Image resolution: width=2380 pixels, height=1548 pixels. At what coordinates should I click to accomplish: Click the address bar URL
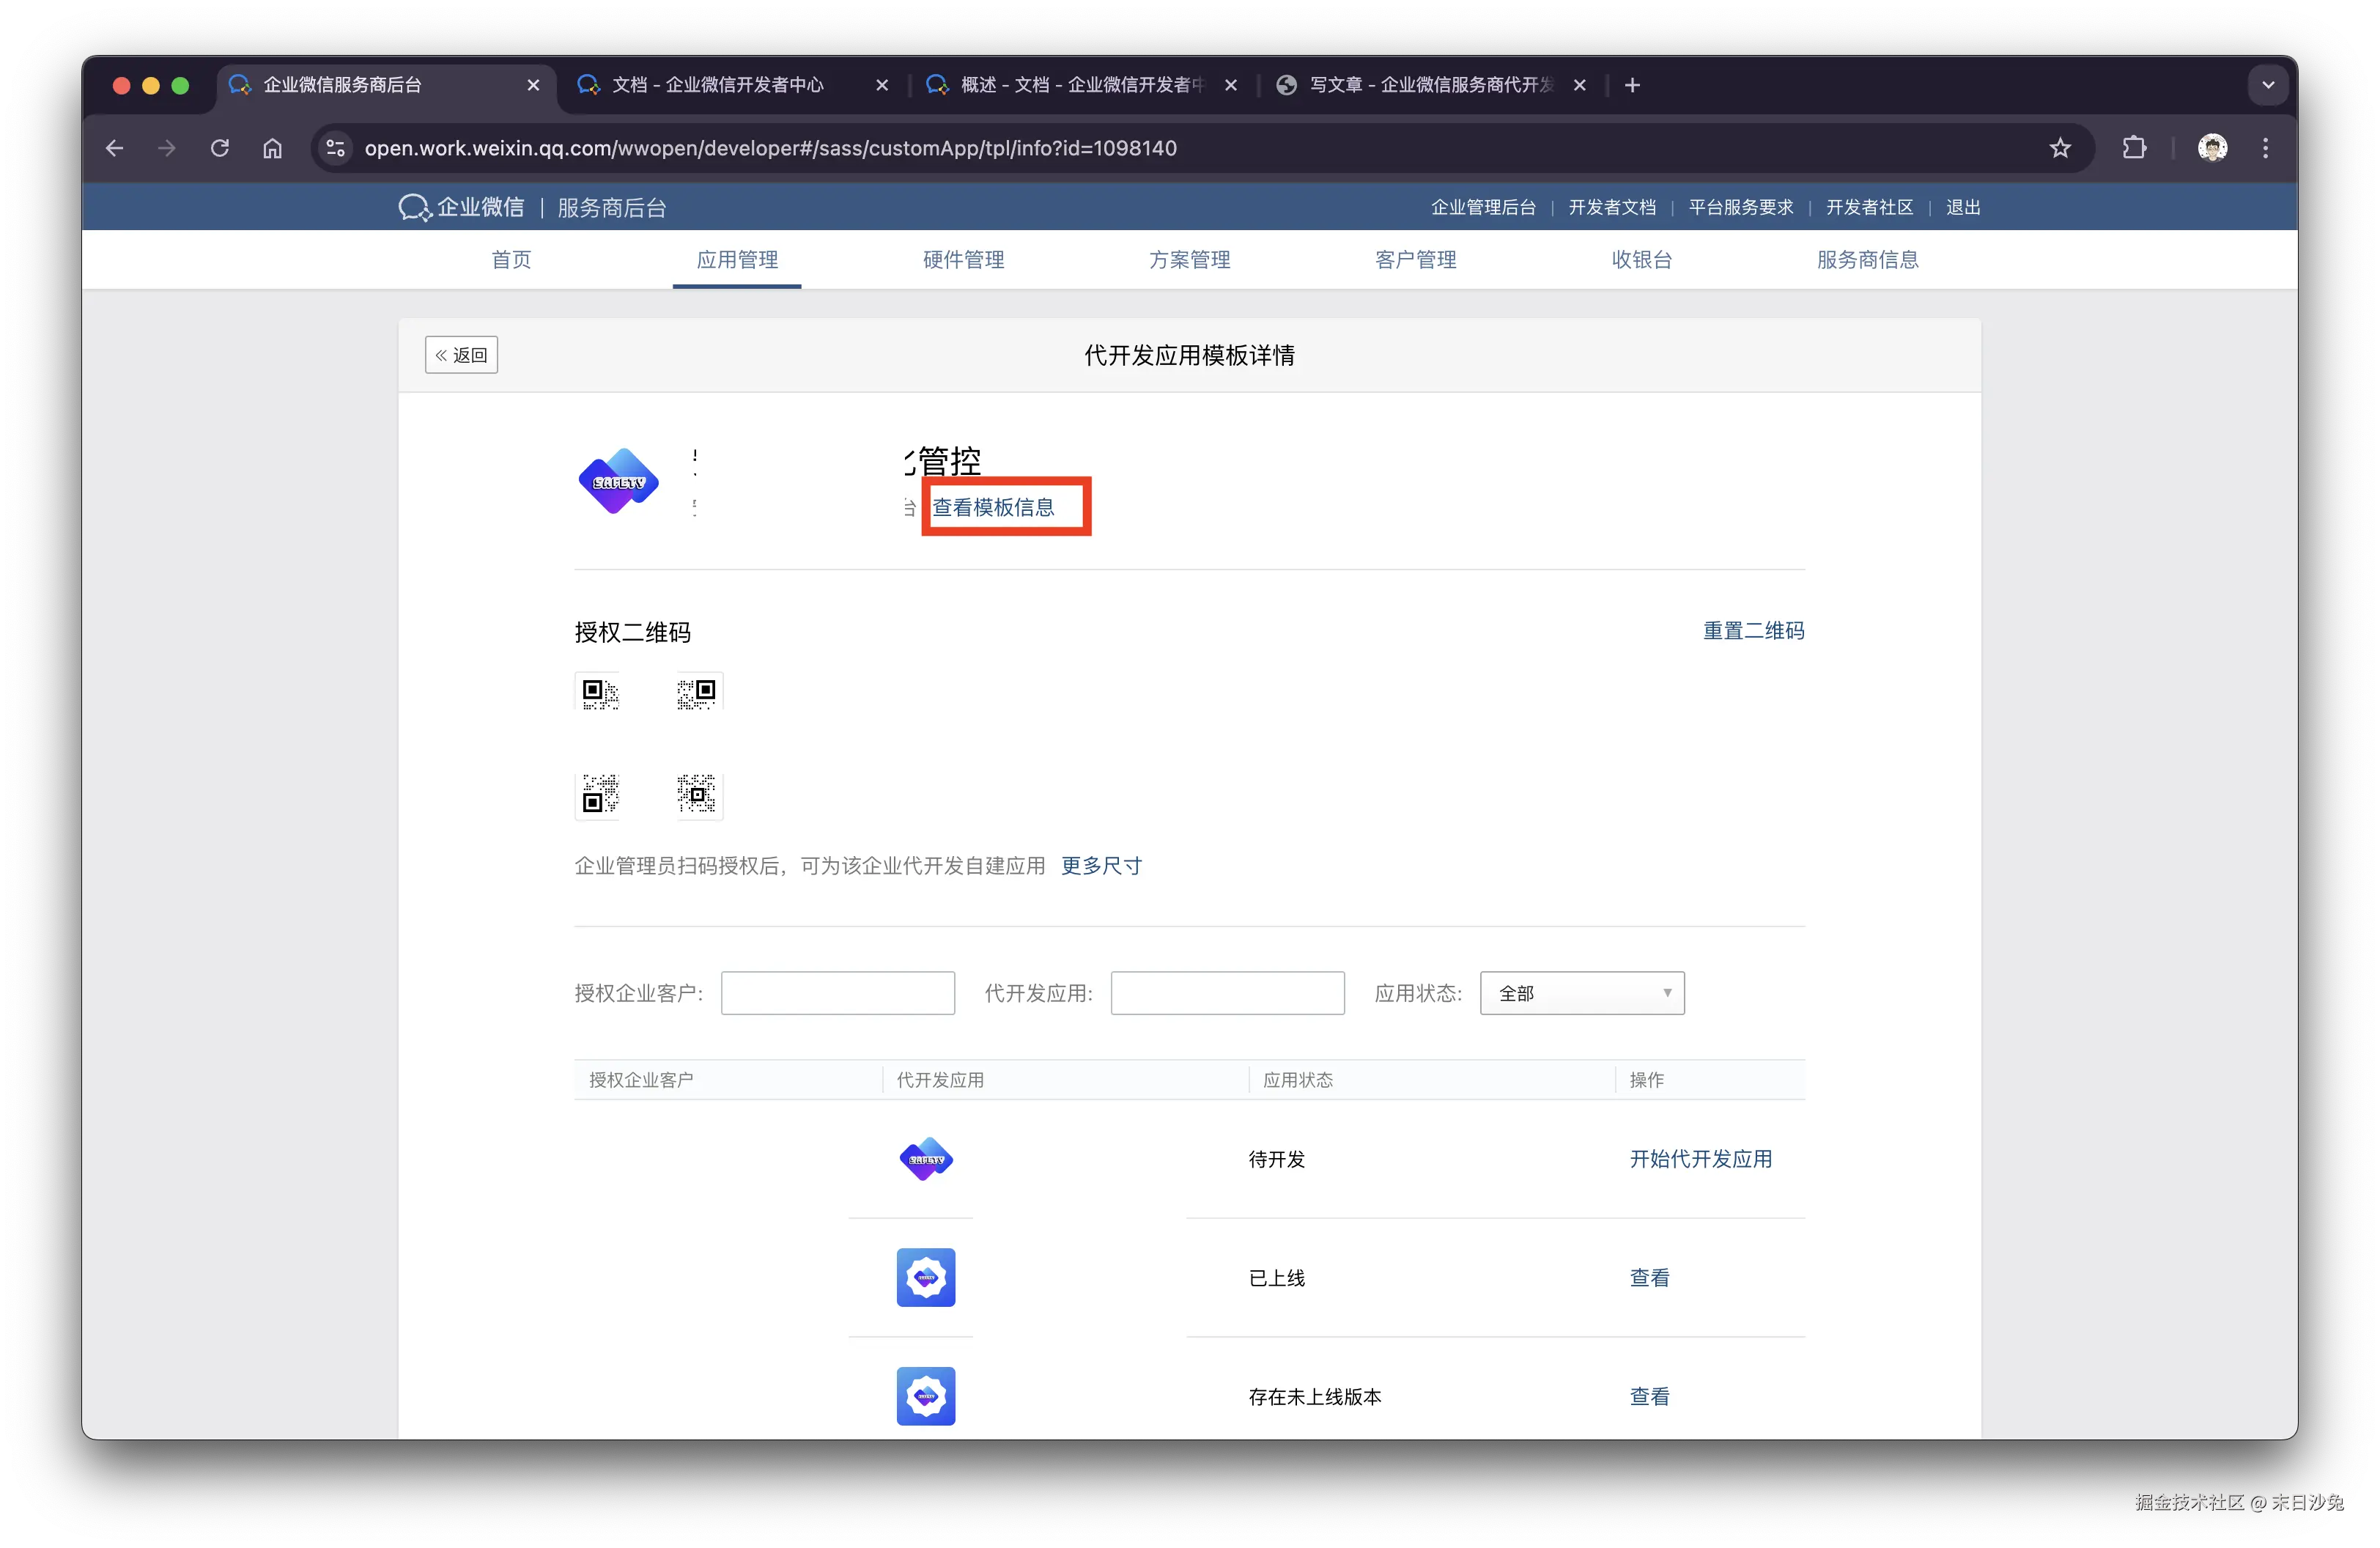770,148
